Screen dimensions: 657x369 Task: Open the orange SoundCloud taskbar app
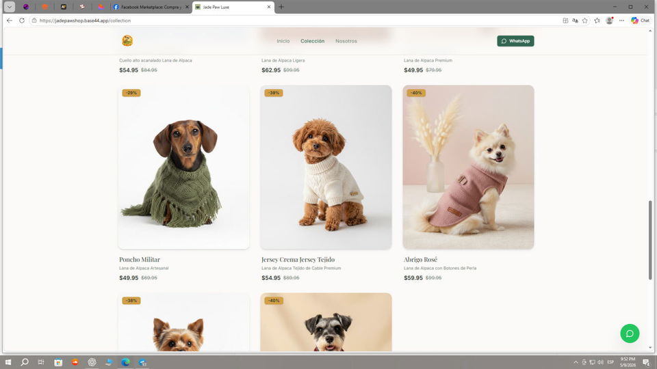75,362
